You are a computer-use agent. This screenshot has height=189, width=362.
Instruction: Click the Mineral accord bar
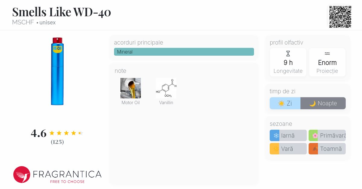184,52
